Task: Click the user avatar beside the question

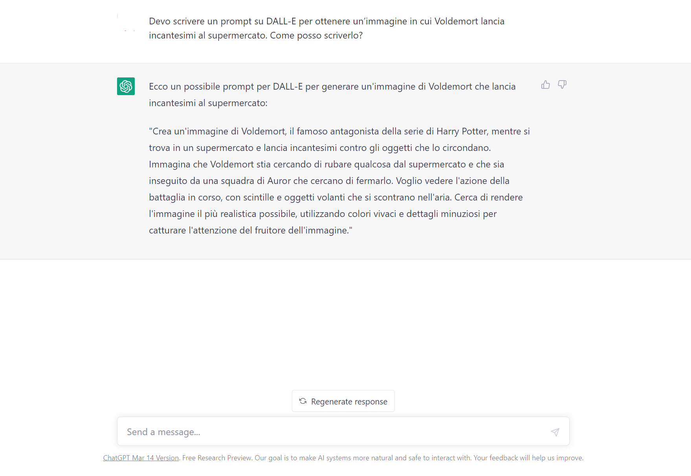Action: (126, 23)
